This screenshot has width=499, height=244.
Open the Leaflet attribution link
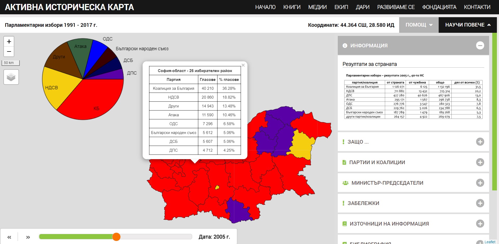click(x=490, y=242)
